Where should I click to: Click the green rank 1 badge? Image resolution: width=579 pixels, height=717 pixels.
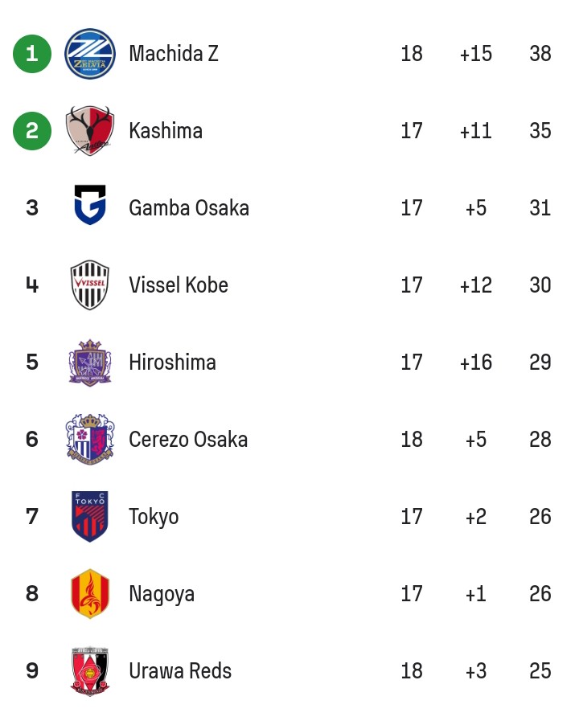pos(32,54)
